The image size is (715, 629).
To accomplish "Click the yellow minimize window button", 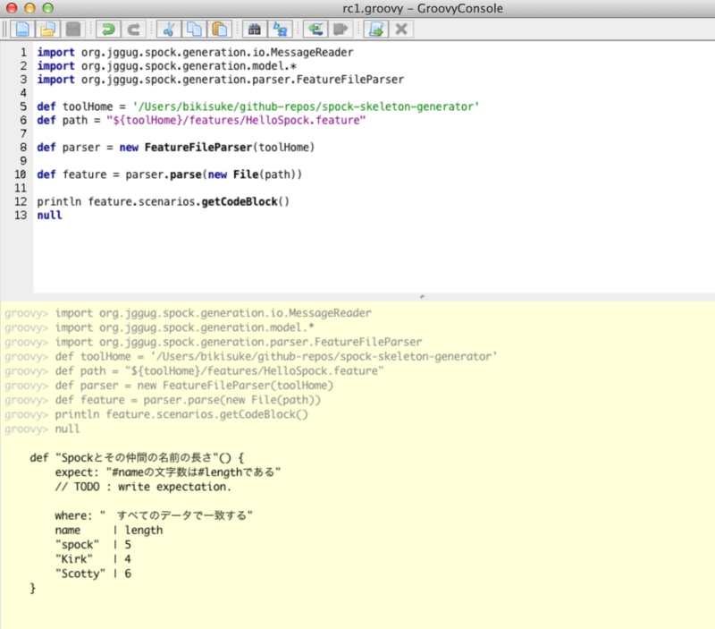I will click(29, 8).
